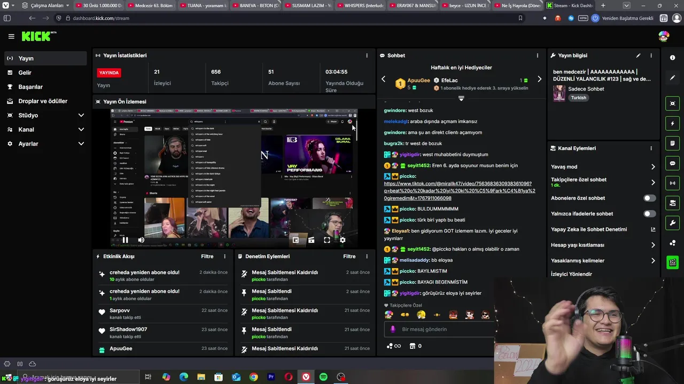This screenshot has width=684, height=384.
Task: Select Droplar ve ödüller in sidebar
Action: click(x=45, y=101)
